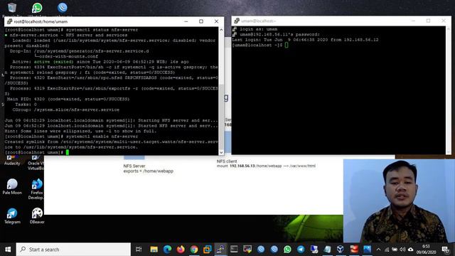Launch Google Chrome from the taskbar

194,250
